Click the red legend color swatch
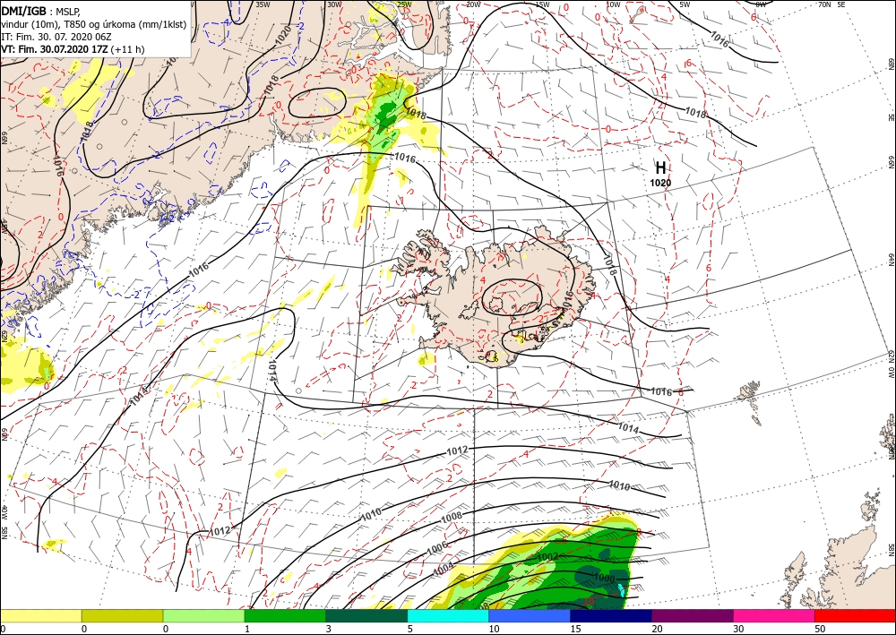 point(856,615)
